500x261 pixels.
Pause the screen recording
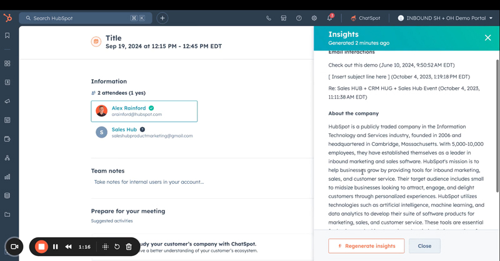click(x=56, y=247)
